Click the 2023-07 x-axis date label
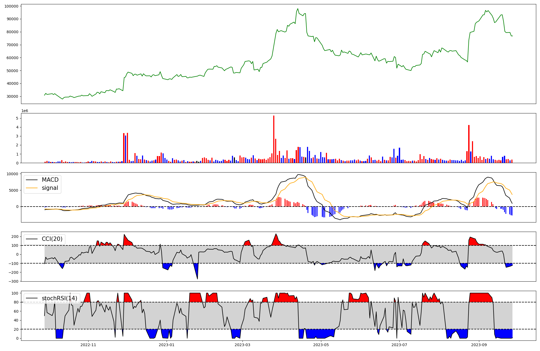 [x=399, y=345]
